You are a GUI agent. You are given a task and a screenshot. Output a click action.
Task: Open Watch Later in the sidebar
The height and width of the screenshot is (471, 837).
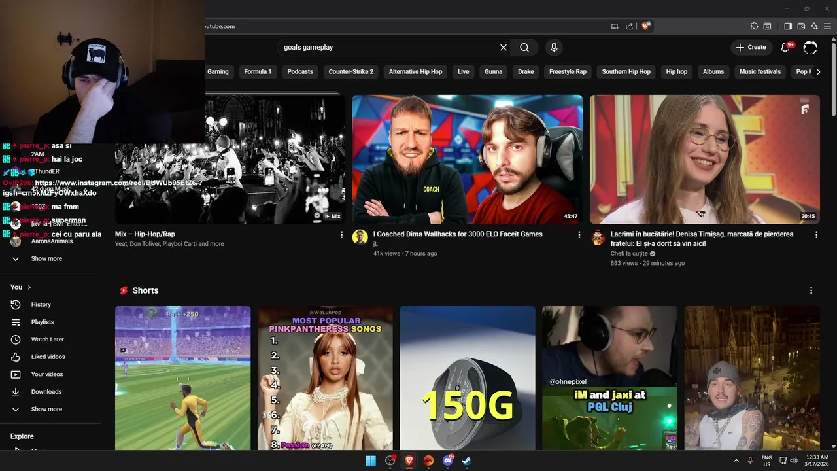47,340
